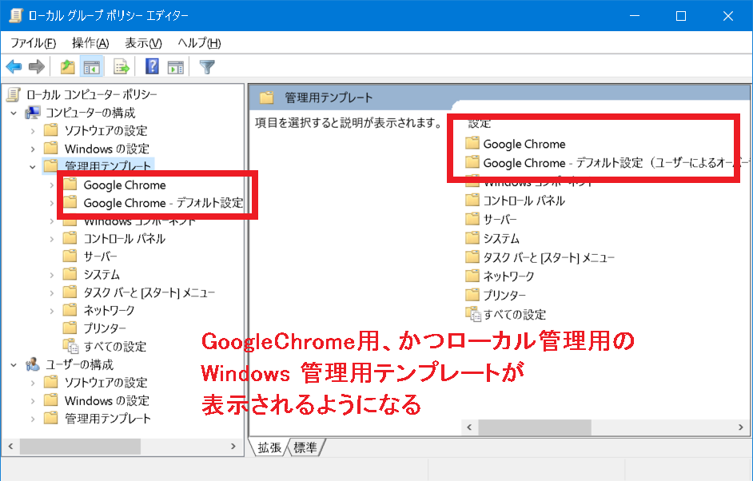Switch to the 標準 tab

[x=306, y=448]
